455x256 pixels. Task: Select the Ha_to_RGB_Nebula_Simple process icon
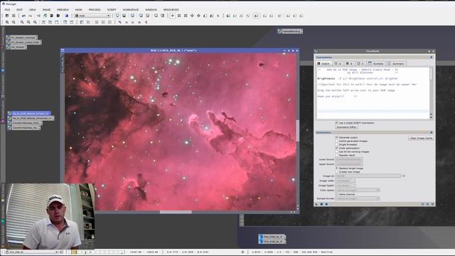pyautogui.click(x=30, y=114)
